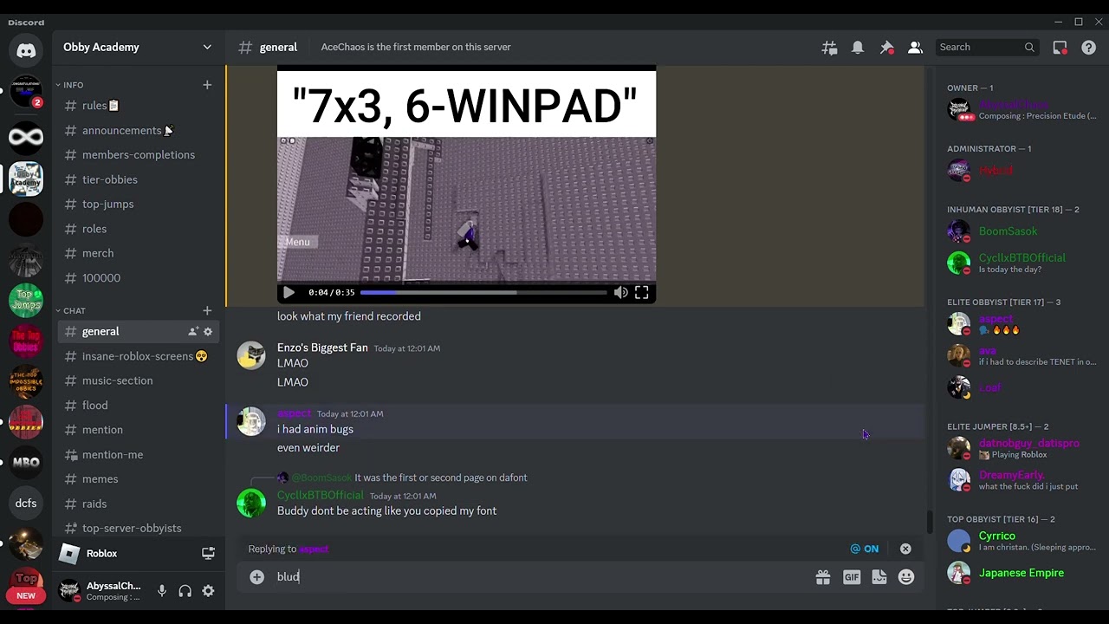Open the tier-obbies channel
The width and height of the screenshot is (1109, 624).
[139, 179]
